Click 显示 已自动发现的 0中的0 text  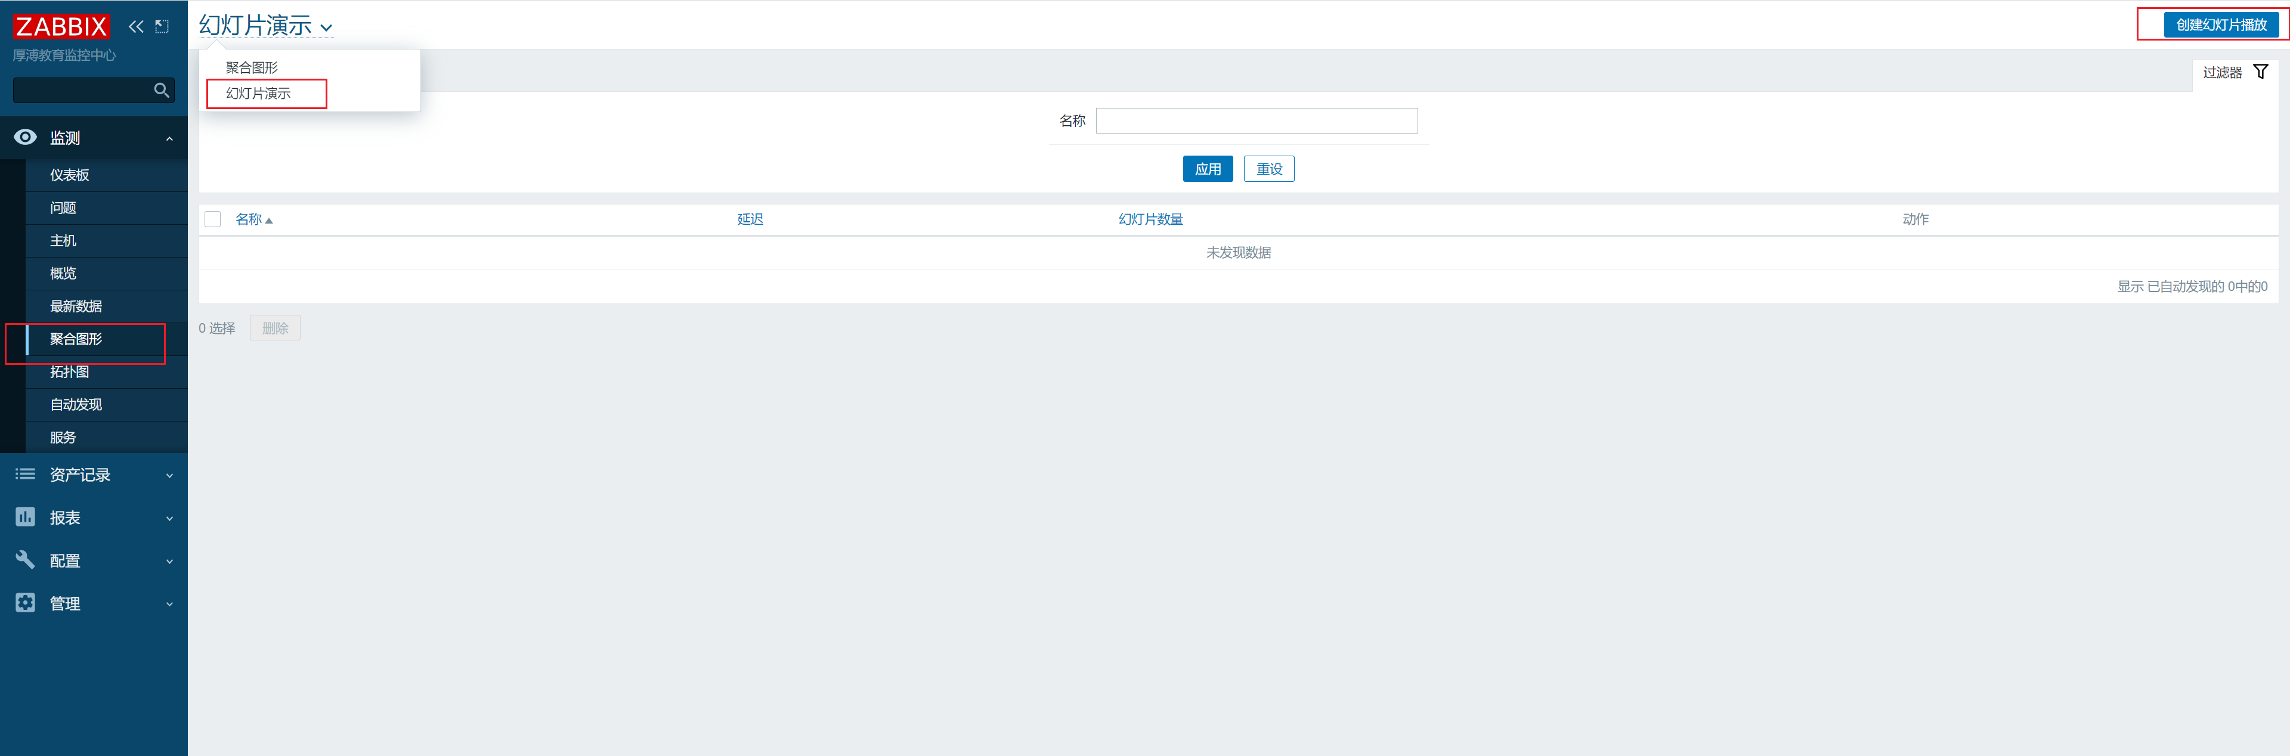(x=2192, y=287)
